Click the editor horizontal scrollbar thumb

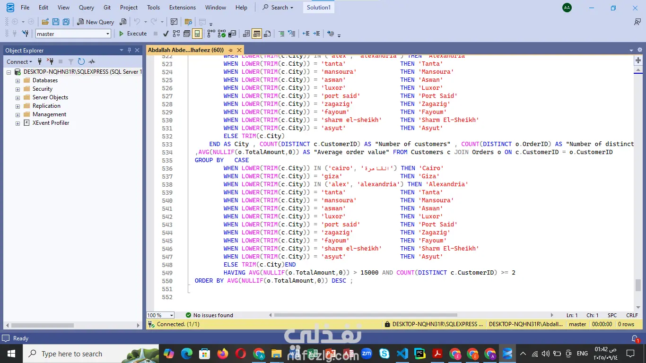tap(365, 315)
